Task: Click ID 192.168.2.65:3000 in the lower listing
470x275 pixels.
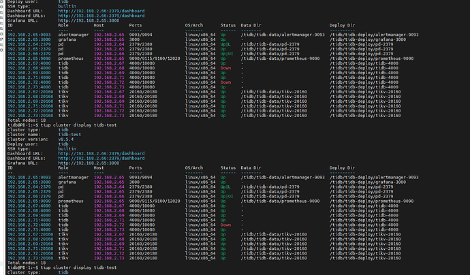Action: click(29, 182)
